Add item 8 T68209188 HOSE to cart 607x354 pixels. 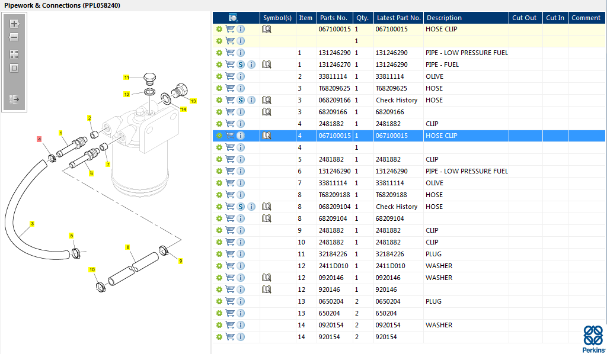click(x=230, y=195)
